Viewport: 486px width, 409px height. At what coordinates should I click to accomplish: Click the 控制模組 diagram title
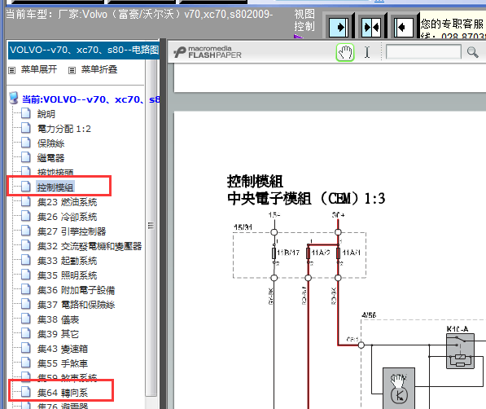point(255,182)
